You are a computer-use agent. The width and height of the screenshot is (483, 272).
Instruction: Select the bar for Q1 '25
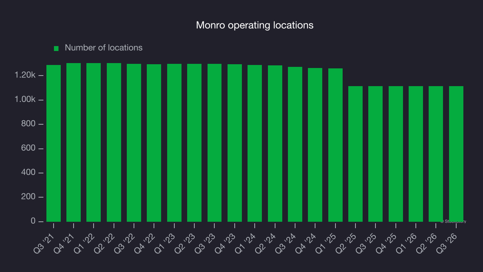coord(335,145)
